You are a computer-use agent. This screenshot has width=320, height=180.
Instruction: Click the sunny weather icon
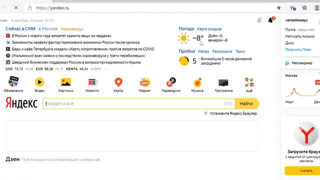click(183, 38)
